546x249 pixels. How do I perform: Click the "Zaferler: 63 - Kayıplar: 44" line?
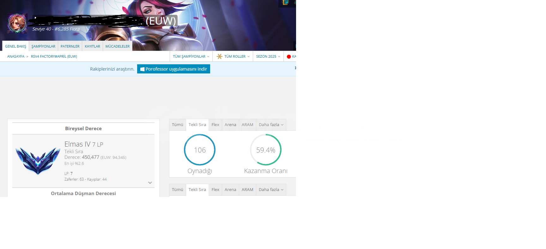pyautogui.click(x=86, y=179)
